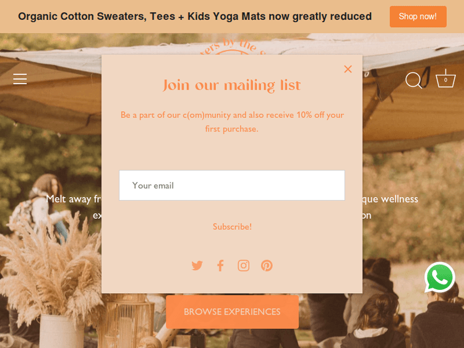Go to the Pinterest icon link

point(267,266)
